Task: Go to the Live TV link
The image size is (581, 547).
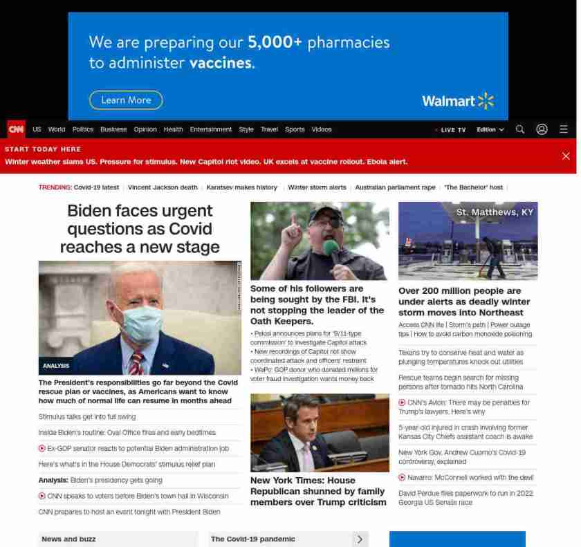Action: 452,129
